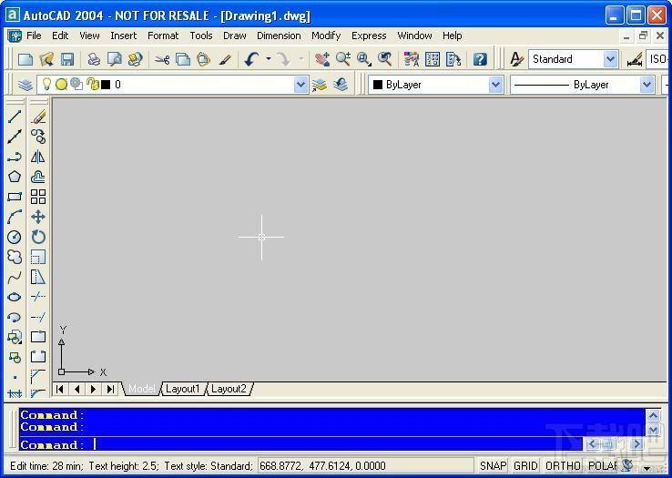The width and height of the screenshot is (672, 478).
Task: Switch to the Layout2 tab
Action: 229,389
